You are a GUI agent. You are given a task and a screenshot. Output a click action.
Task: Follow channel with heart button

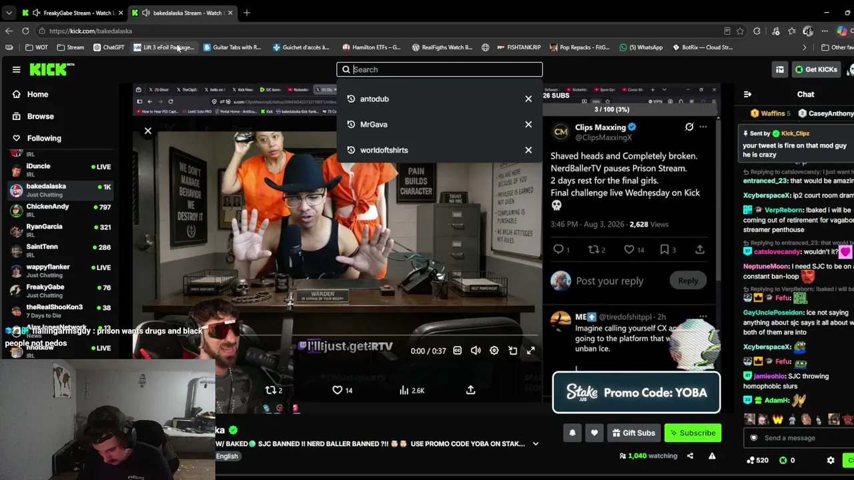[x=594, y=433]
